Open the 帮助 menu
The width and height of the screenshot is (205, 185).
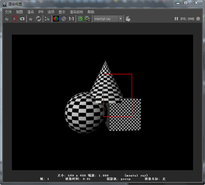point(91,12)
